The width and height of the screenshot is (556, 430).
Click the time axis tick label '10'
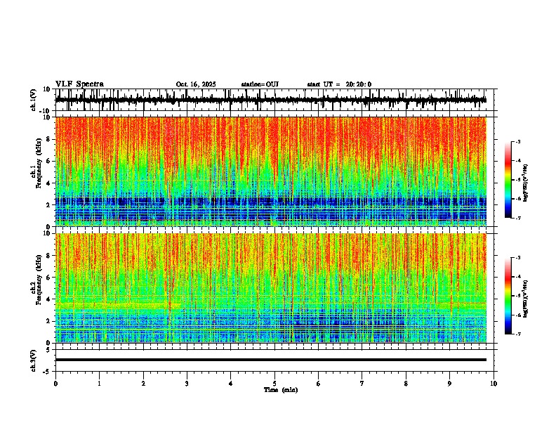[x=494, y=384]
